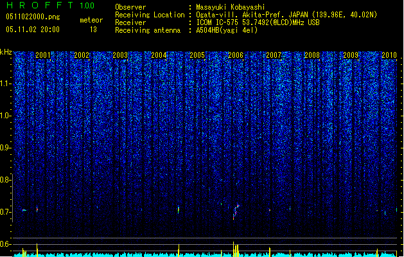Click the 'Receiver' field label

tap(130, 22)
